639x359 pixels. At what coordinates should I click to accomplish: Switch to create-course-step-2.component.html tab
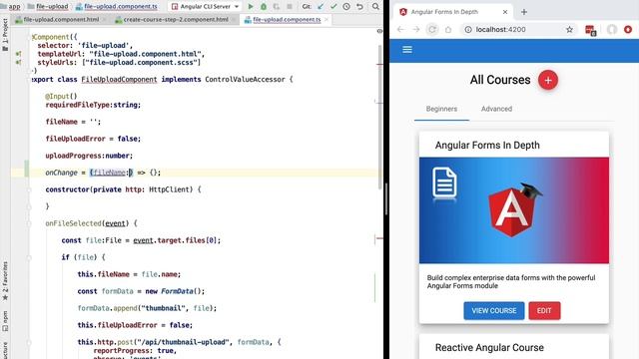[176, 20]
